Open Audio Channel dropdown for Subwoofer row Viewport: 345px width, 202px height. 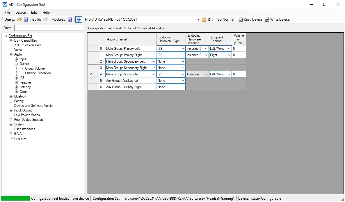(x=154, y=74)
